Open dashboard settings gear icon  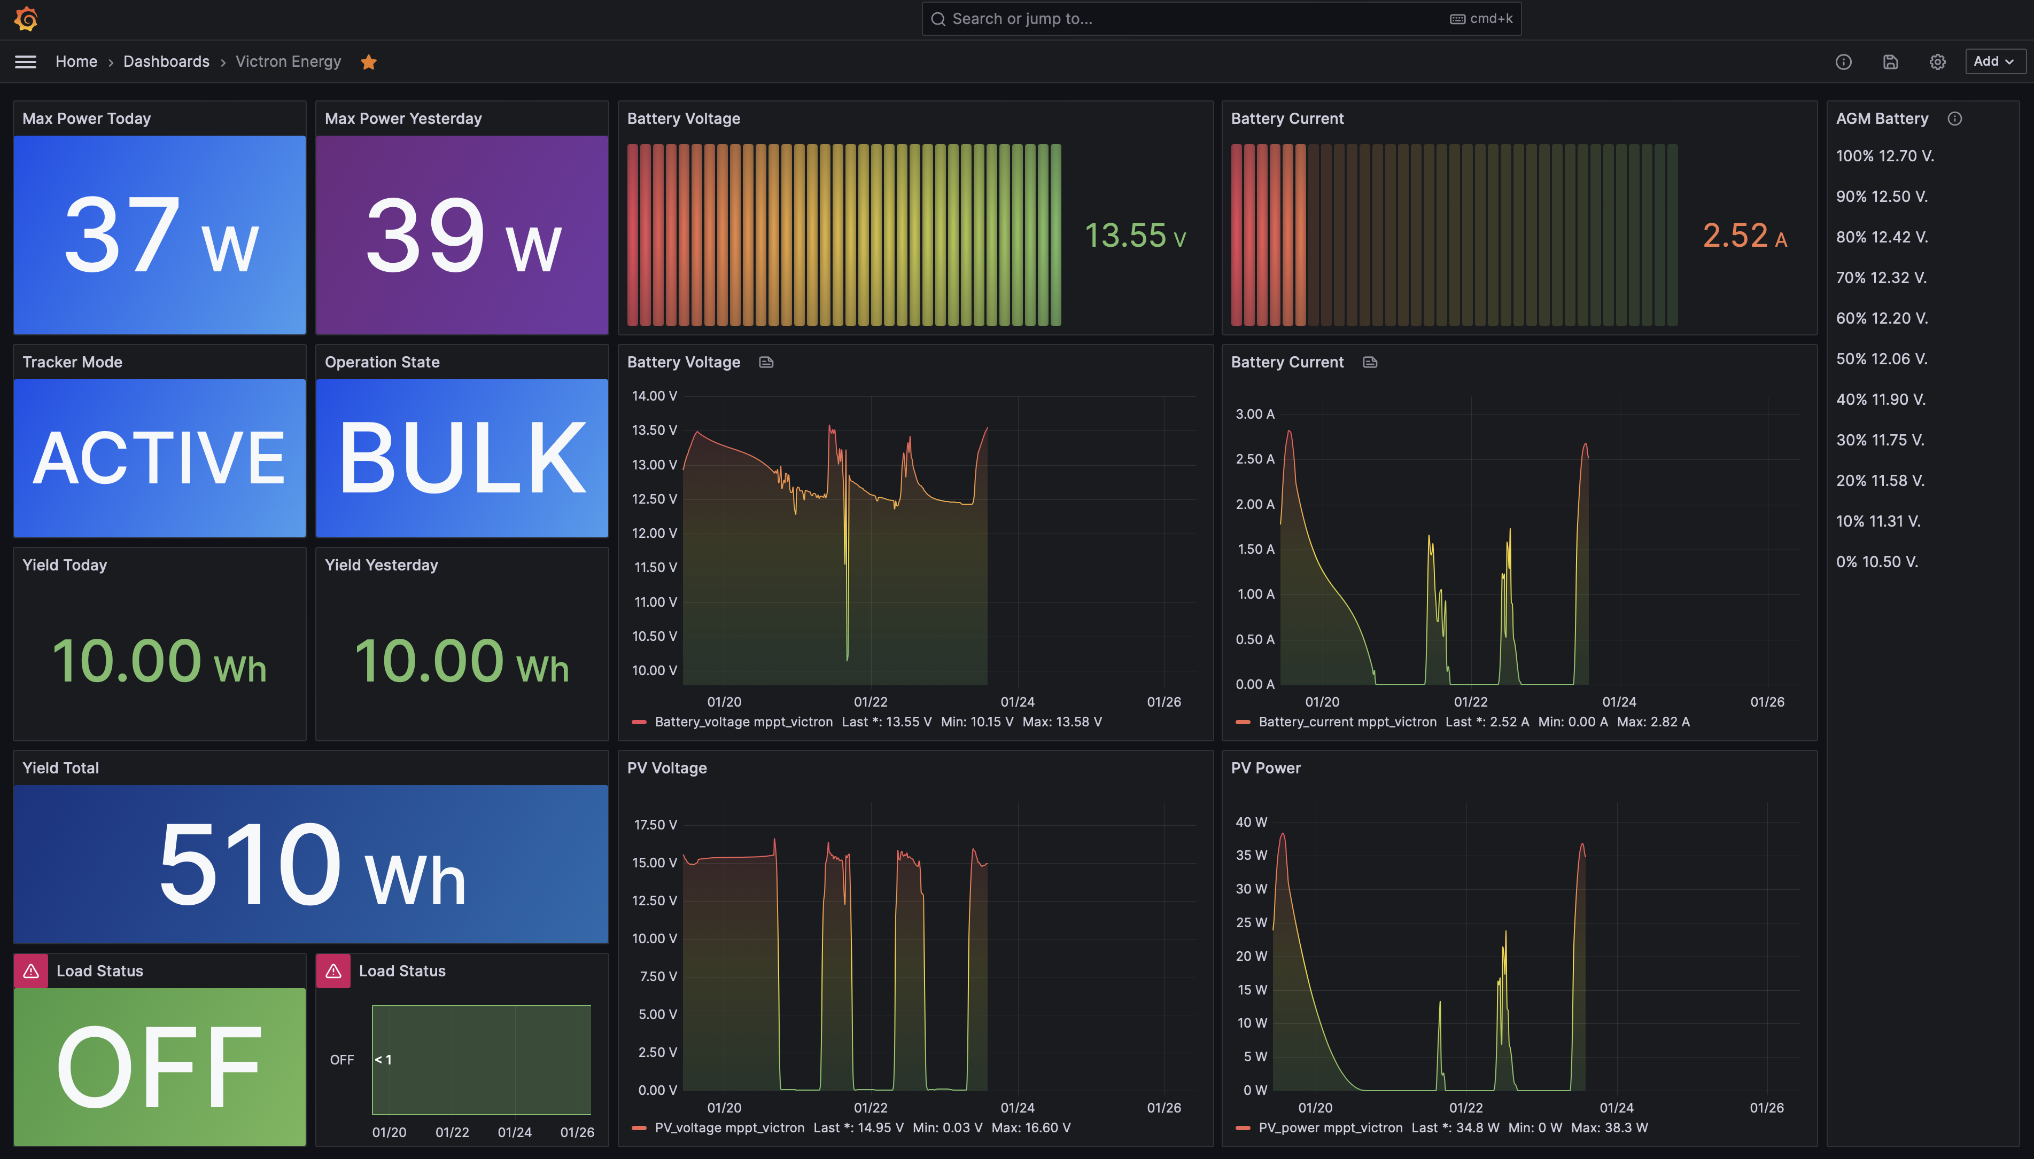(x=1937, y=61)
